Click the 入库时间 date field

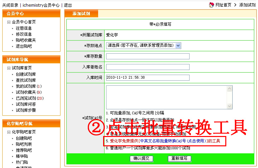(x=148, y=78)
